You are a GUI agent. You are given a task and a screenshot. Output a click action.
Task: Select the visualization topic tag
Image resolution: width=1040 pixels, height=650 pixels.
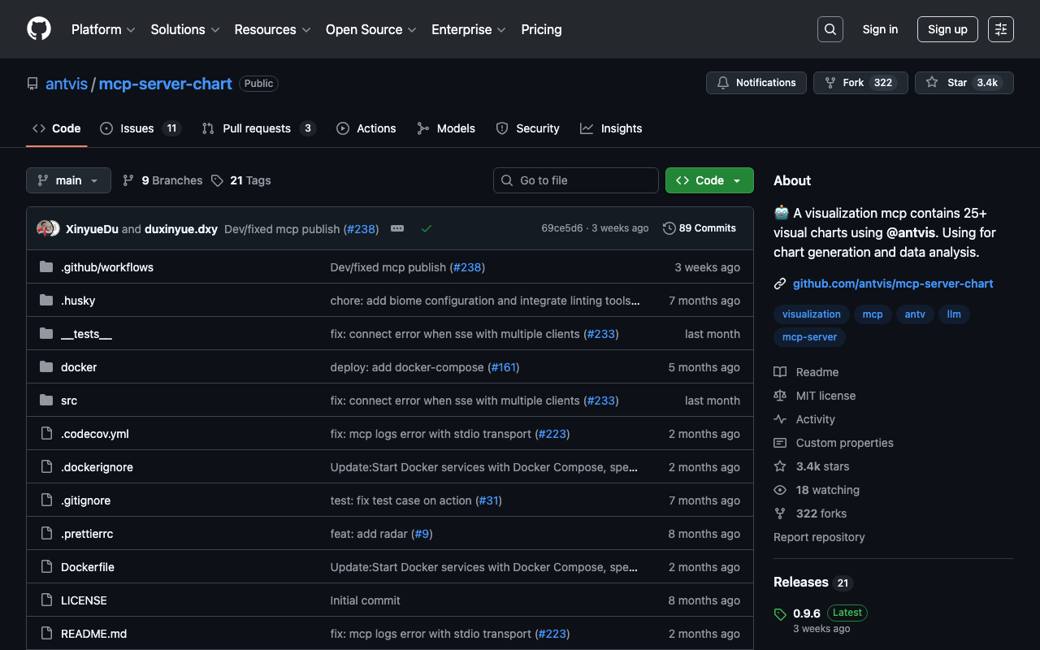[x=811, y=314]
